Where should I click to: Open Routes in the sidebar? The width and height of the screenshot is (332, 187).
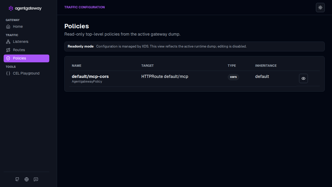pyautogui.click(x=26, y=50)
